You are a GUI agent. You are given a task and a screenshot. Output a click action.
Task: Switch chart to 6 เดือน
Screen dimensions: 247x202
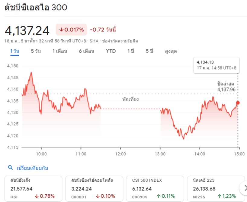pyautogui.click(x=86, y=51)
